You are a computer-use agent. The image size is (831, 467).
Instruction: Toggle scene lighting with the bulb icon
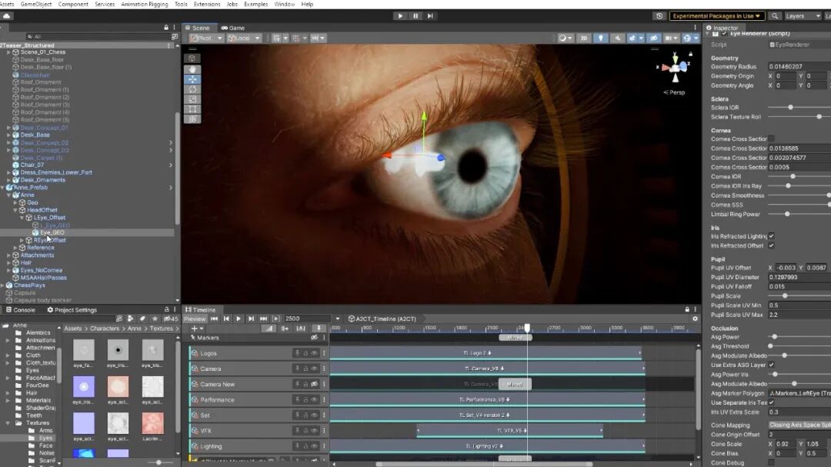(602, 38)
